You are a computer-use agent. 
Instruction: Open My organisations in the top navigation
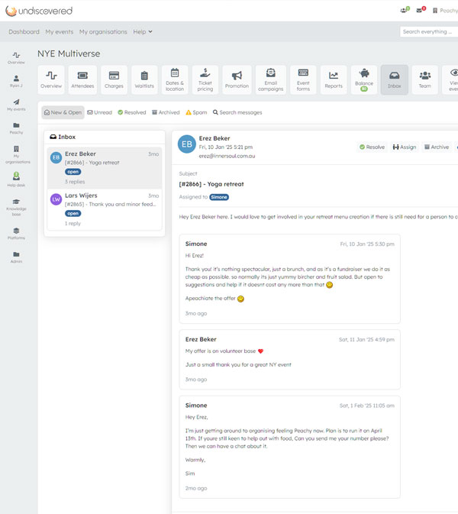click(x=103, y=32)
